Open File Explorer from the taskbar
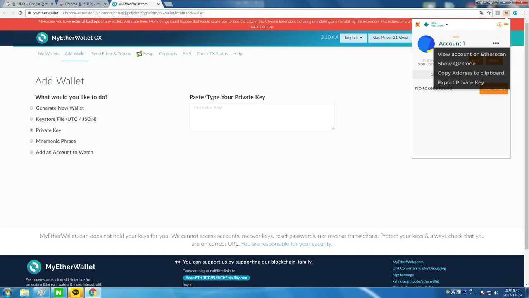Screen dimensions: 529x298 point(25,293)
